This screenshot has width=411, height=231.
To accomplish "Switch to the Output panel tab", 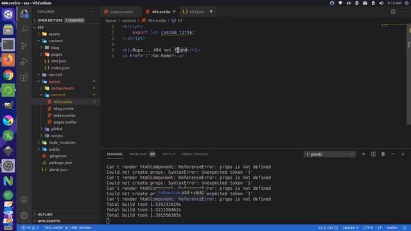I will click(168, 154).
